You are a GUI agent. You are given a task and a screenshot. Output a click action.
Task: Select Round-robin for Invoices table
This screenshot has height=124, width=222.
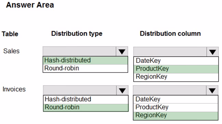(x=86, y=108)
